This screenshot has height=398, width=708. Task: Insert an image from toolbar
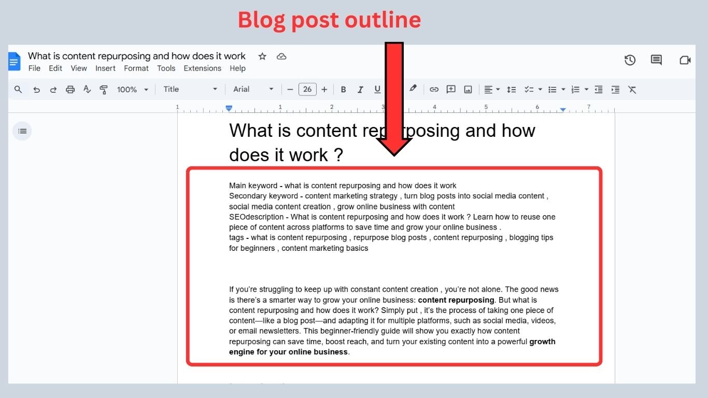[x=468, y=90]
